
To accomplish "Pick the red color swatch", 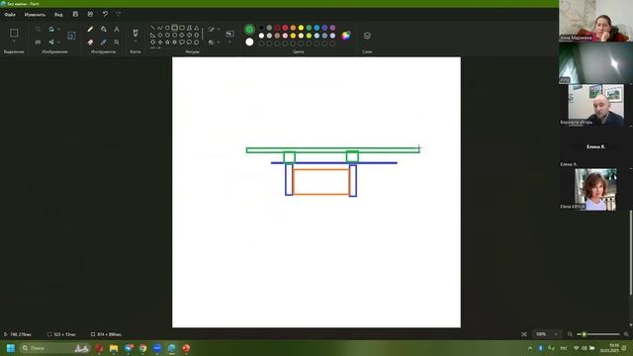I will pos(285,28).
